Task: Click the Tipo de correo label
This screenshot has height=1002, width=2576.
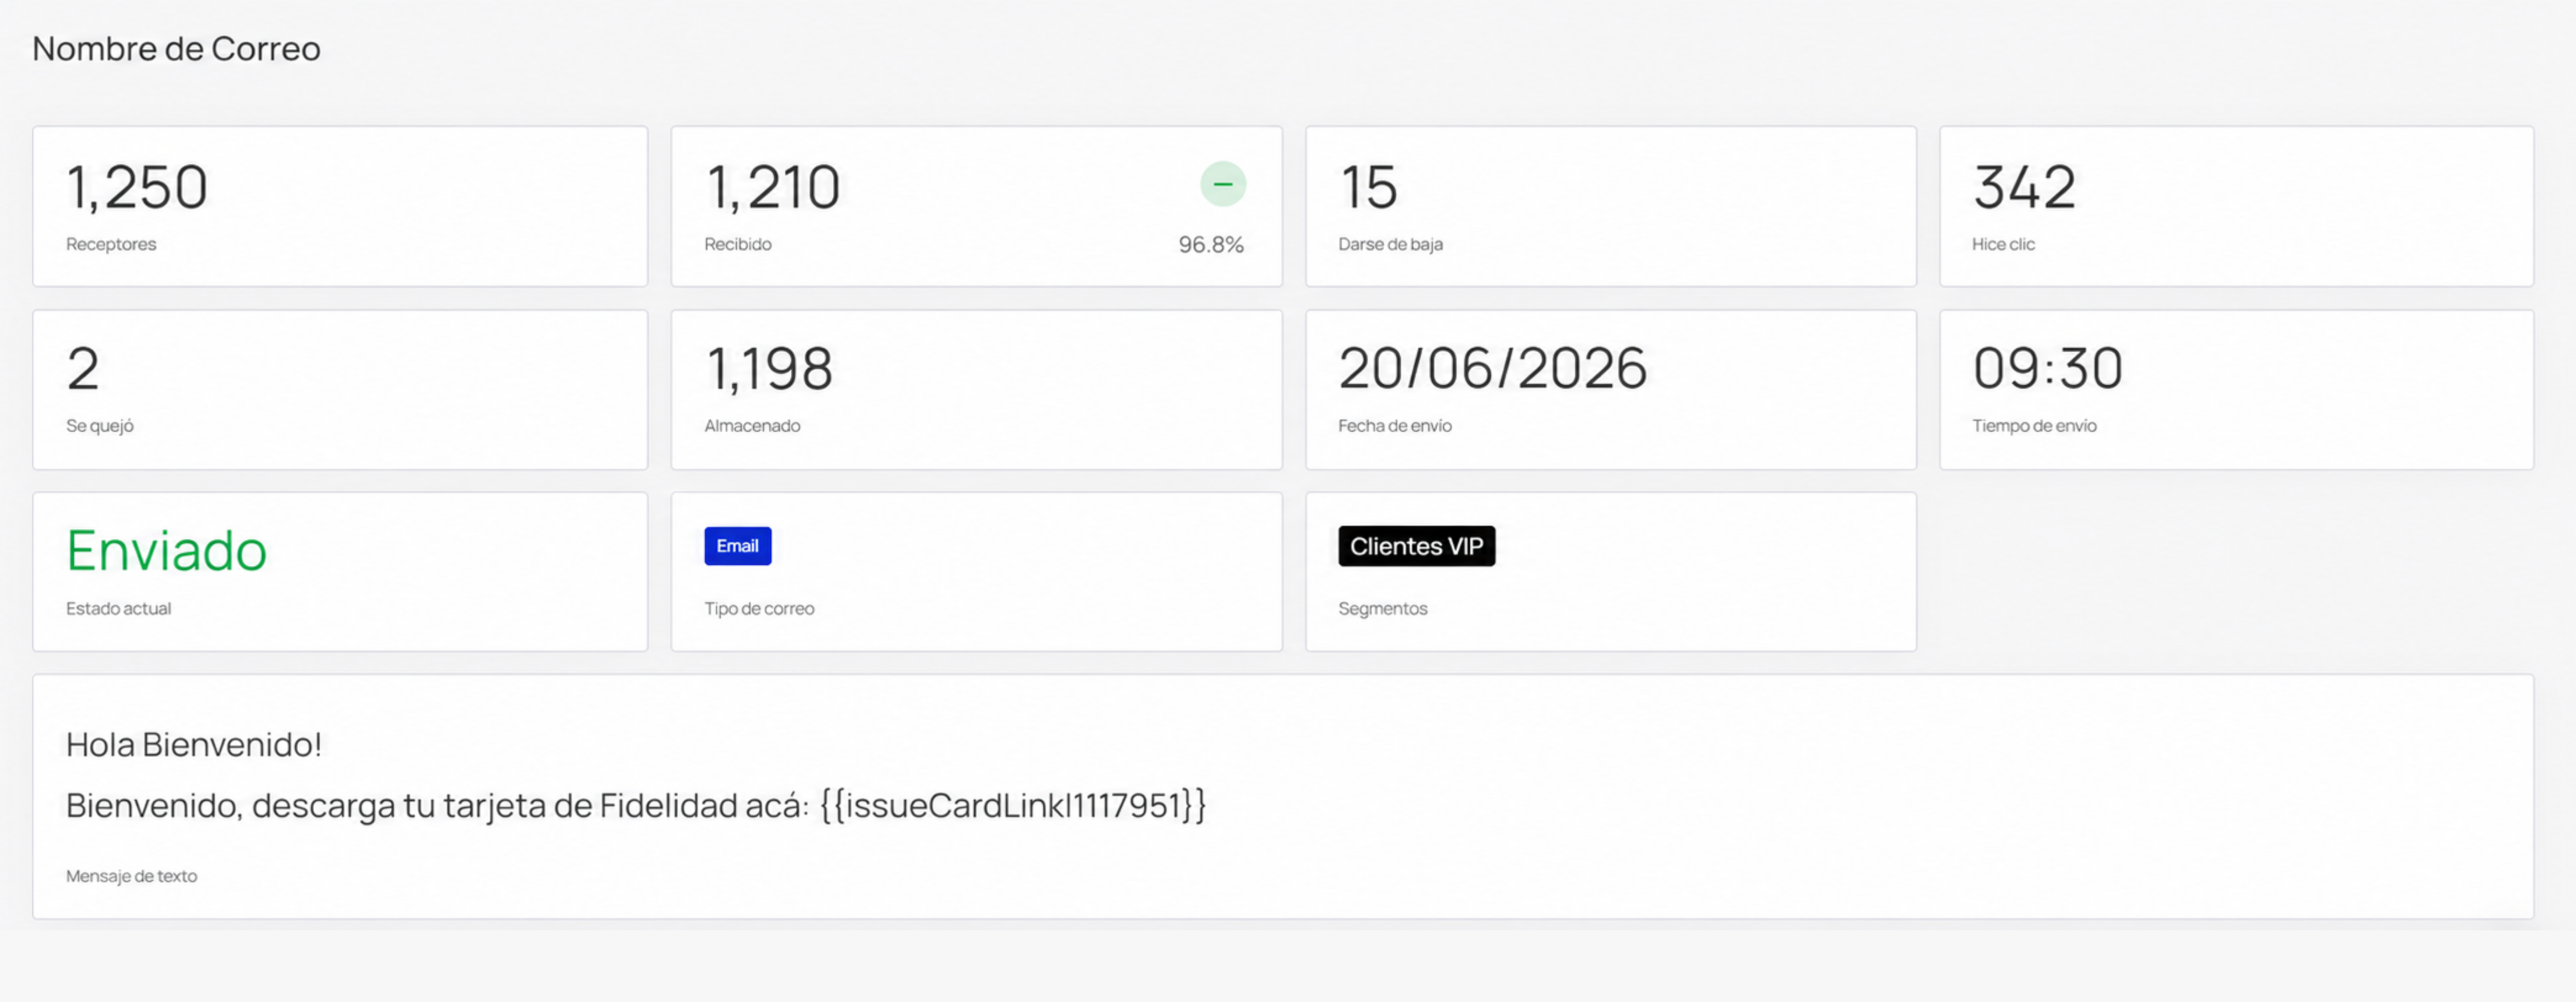Action: tap(759, 608)
